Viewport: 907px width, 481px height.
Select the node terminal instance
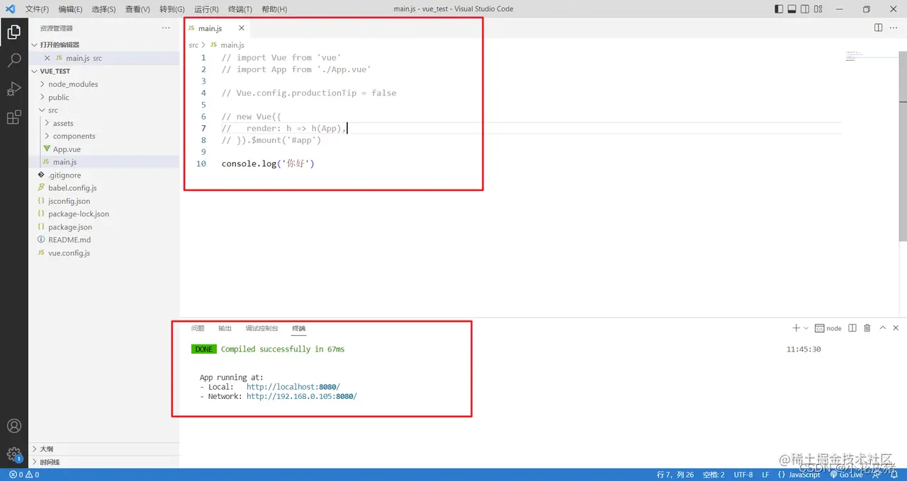pyautogui.click(x=828, y=328)
